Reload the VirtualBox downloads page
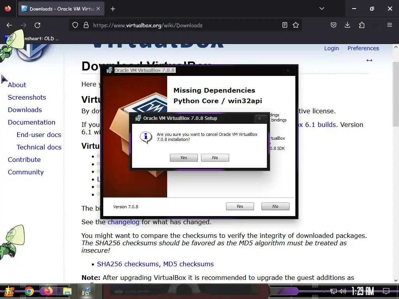Screen dimensions: 399x299 click(x=37, y=25)
